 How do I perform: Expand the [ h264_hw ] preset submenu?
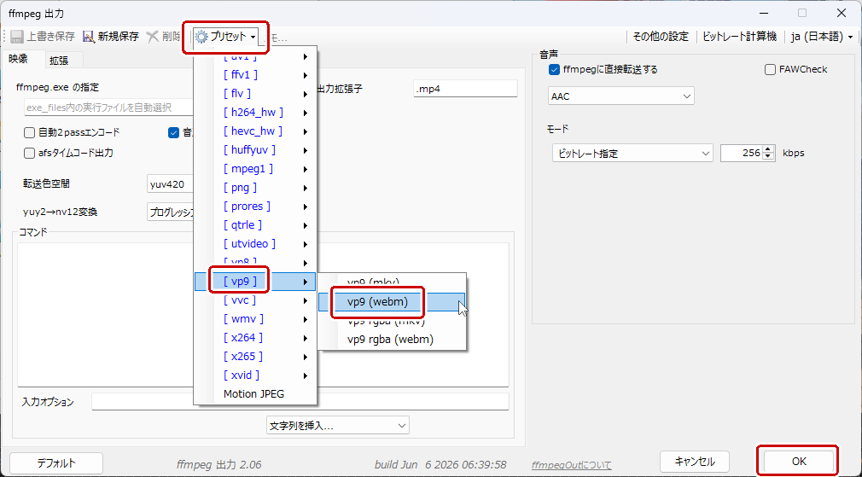coord(255,113)
